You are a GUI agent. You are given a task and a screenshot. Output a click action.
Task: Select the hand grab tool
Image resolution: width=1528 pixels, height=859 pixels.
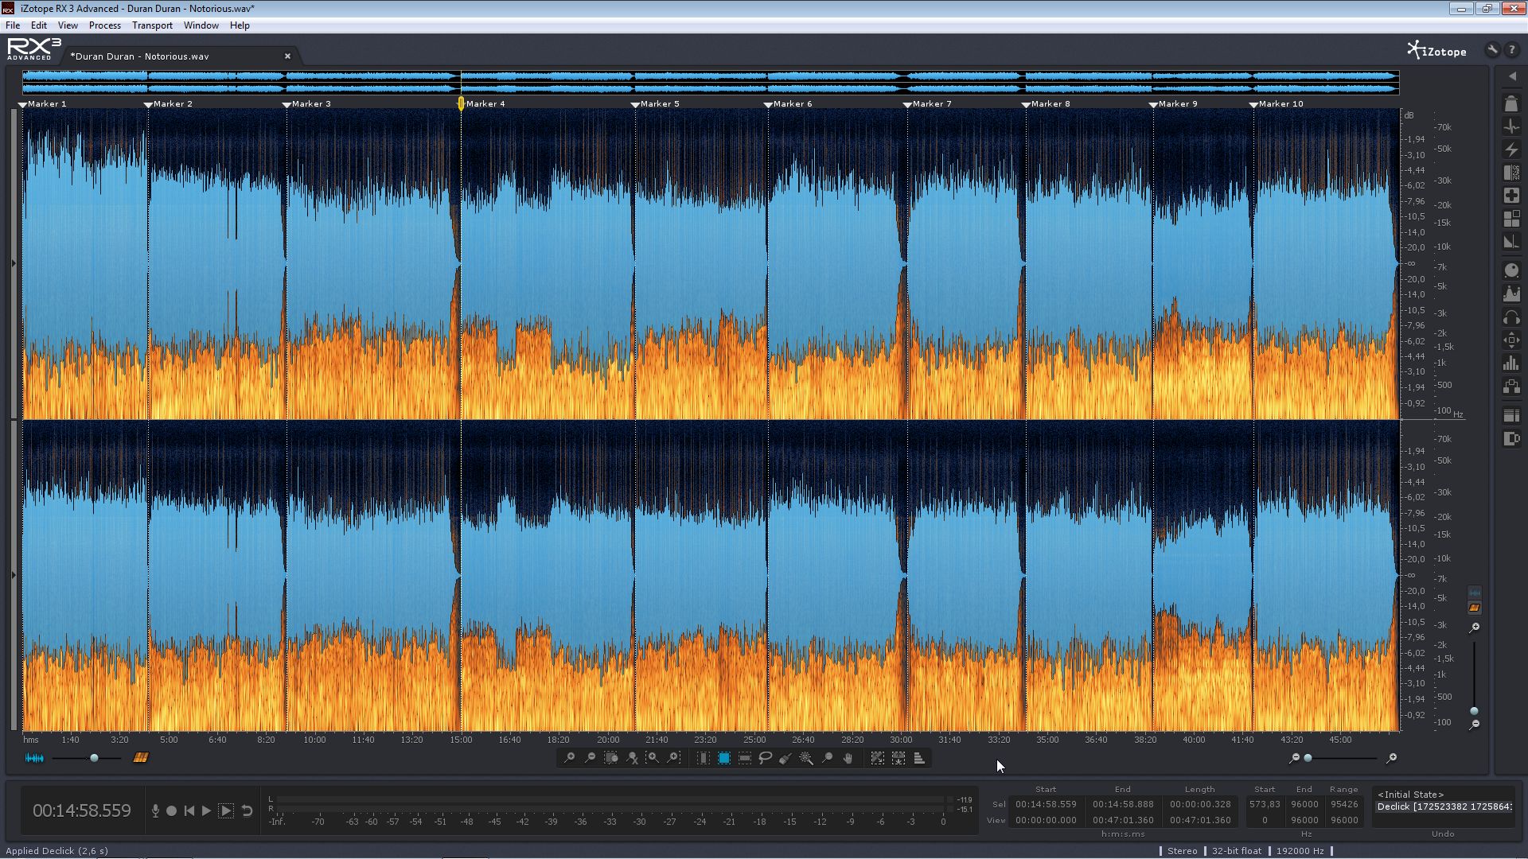pyautogui.click(x=848, y=758)
